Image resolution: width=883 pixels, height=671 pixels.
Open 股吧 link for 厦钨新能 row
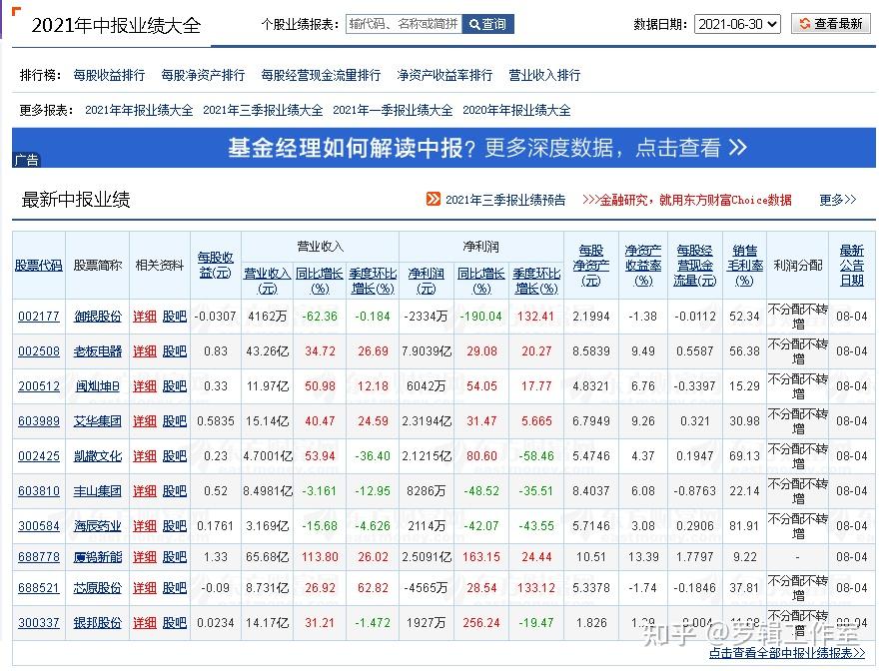[174, 557]
